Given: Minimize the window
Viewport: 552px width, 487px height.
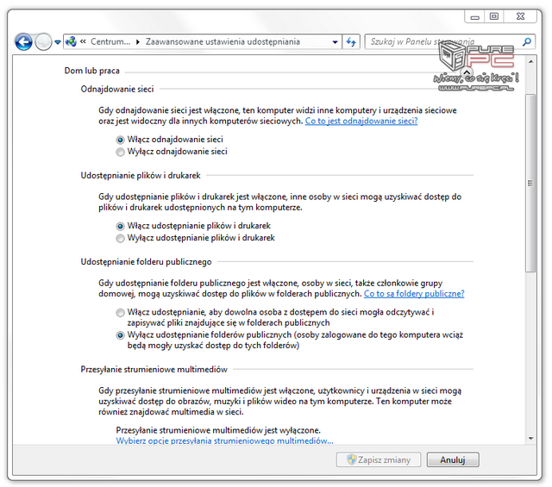Looking at the screenshot, I should tap(475, 16).
